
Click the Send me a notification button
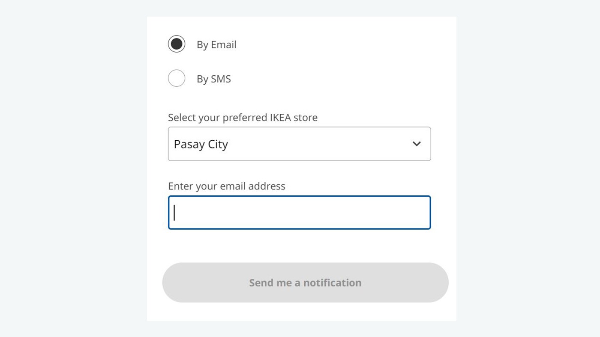coord(305,283)
